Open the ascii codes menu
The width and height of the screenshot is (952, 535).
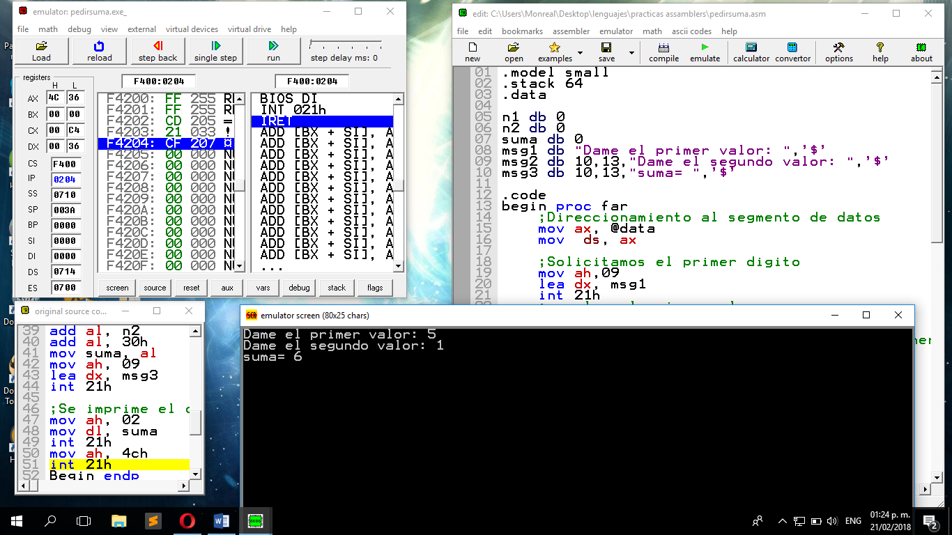[x=691, y=31]
